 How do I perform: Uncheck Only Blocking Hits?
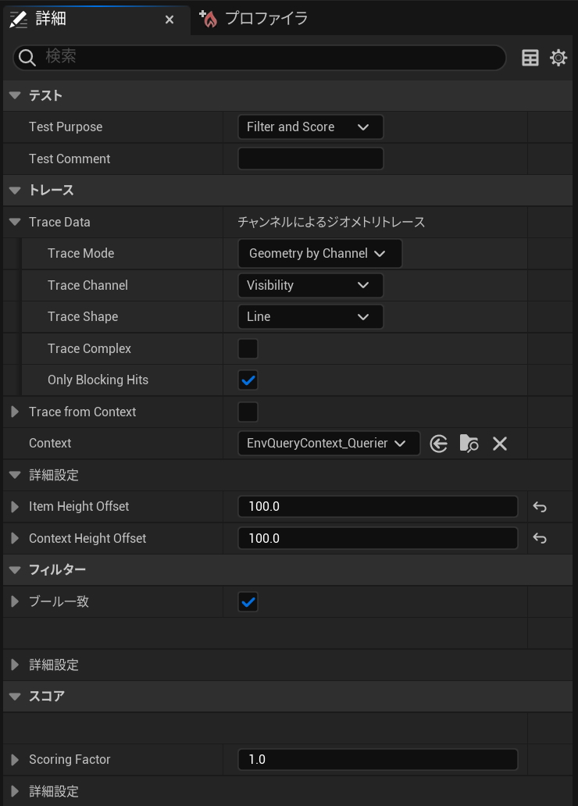click(x=248, y=380)
